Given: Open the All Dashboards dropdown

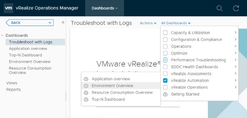Looking at the screenshot, I should [x=176, y=23].
